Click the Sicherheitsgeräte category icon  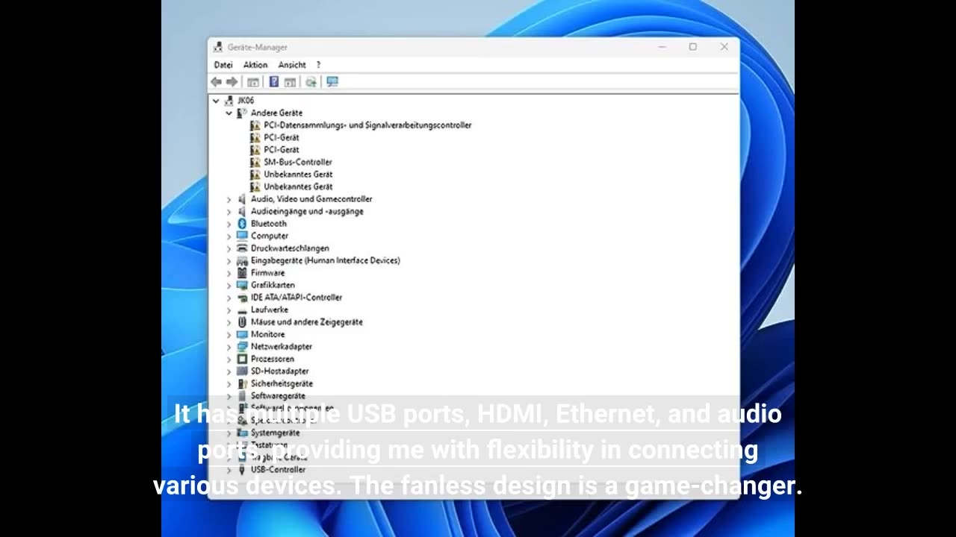[242, 383]
